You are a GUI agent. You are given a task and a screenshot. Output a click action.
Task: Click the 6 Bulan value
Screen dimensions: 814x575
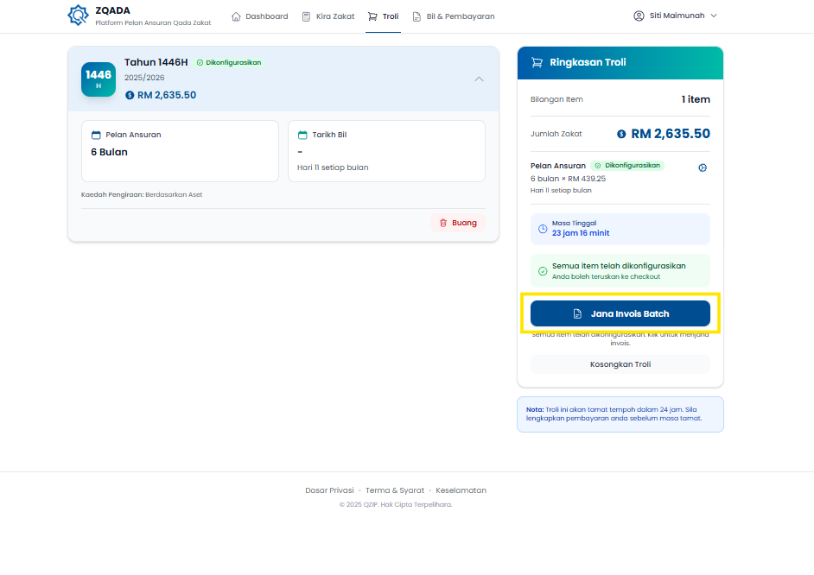(x=110, y=152)
